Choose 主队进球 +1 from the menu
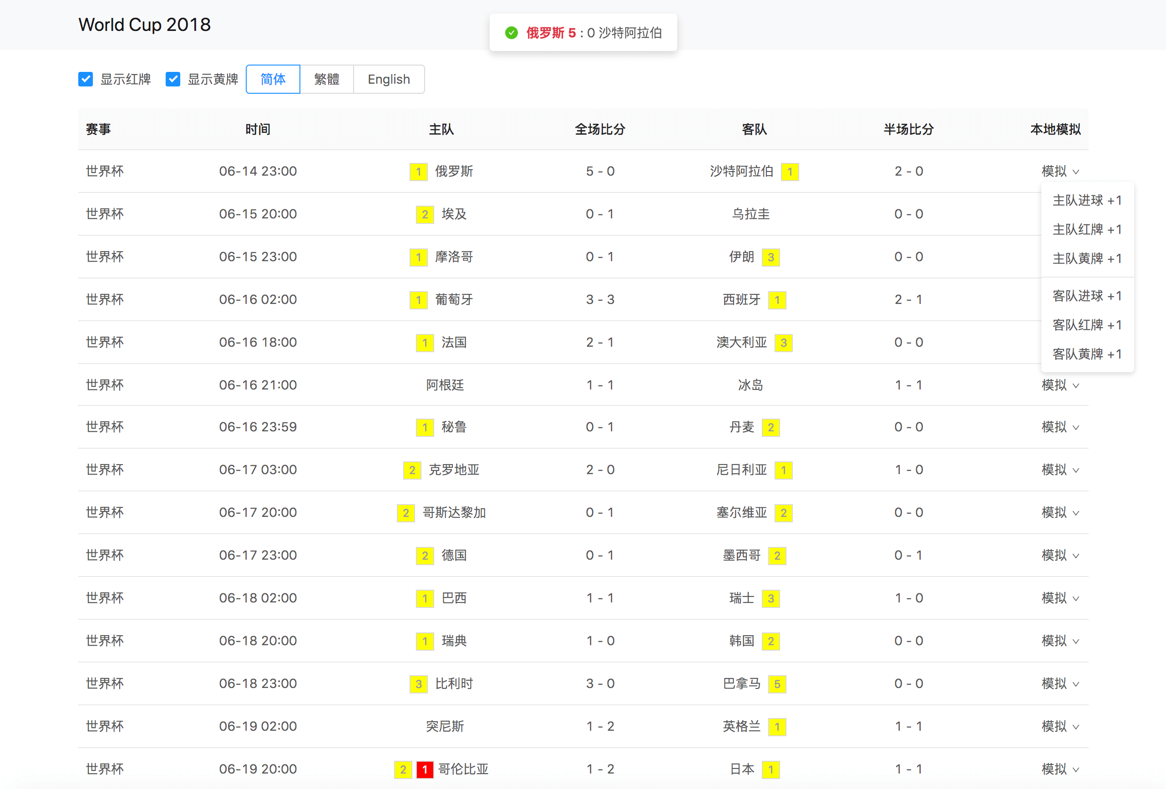This screenshot has width=1166, height=789. (1087, 201)
